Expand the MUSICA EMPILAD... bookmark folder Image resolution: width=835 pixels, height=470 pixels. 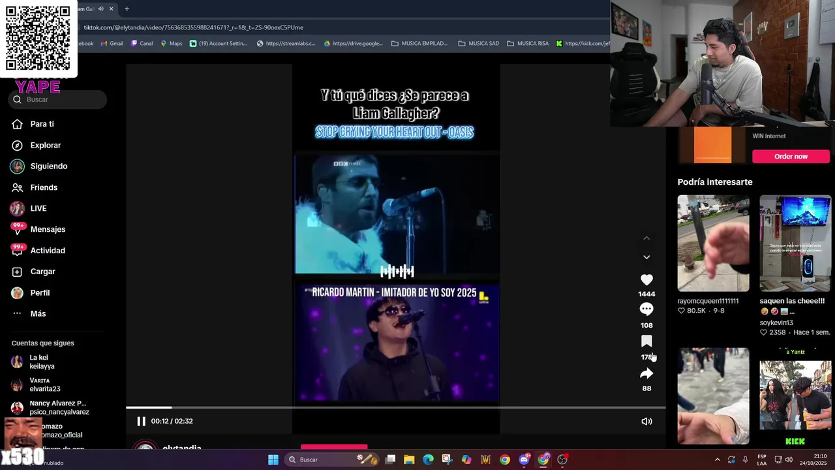(419, 44)
